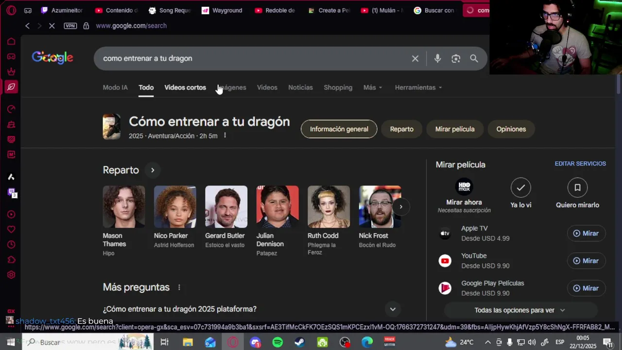
Task: Switch to the Song Reque browser tab
Action: 169,10
